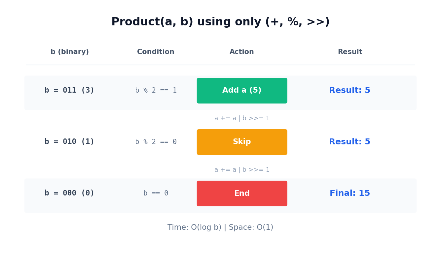This screenshot has width=441, height=267.
Task: Click the b == 0 condition text
Action: 156,193
